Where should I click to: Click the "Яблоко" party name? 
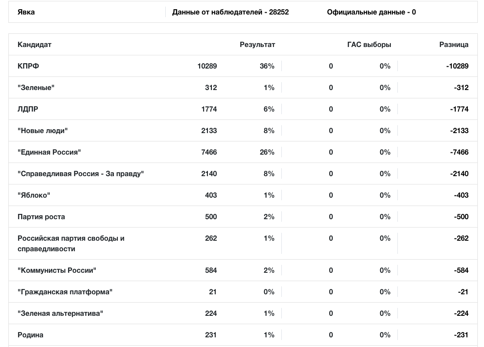(34, 195)
